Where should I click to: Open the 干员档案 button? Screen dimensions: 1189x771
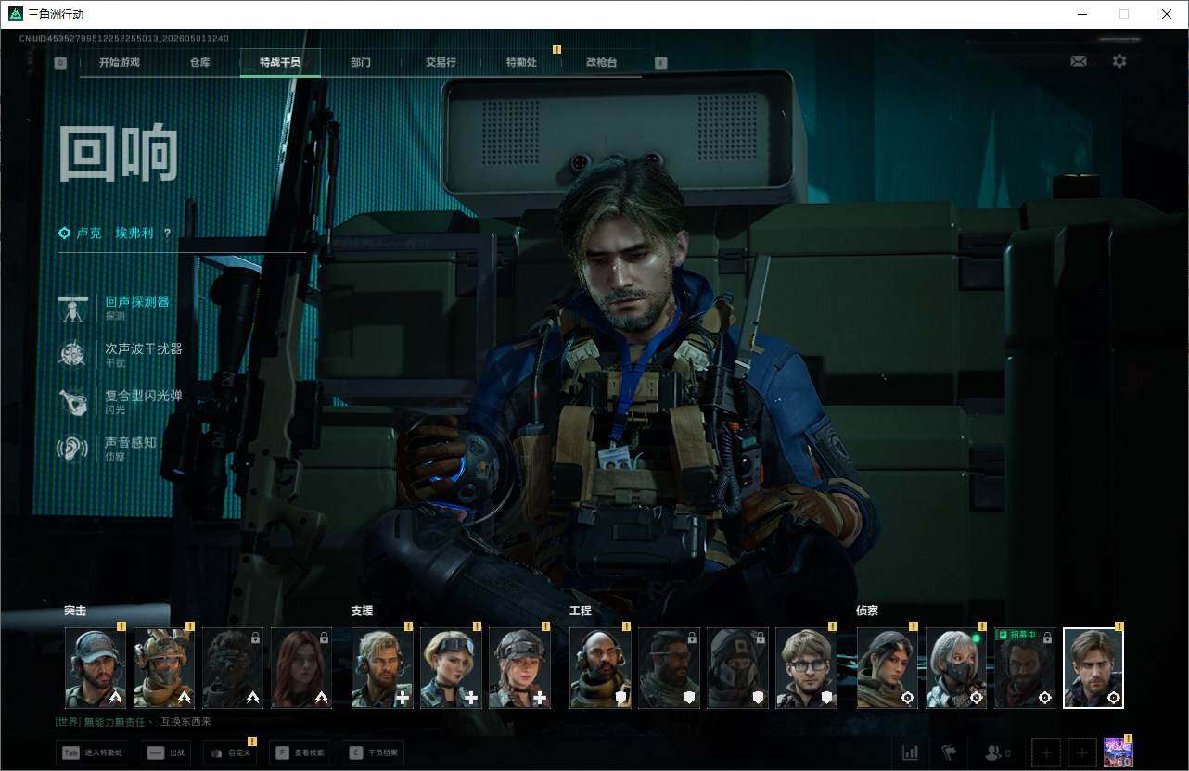click(374, 752)
